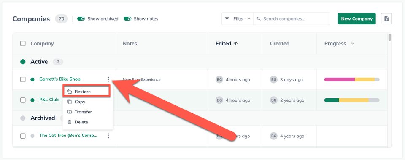The image size is (405, 160).
Task: Click the Notes column header
Action: pos(130,44)
